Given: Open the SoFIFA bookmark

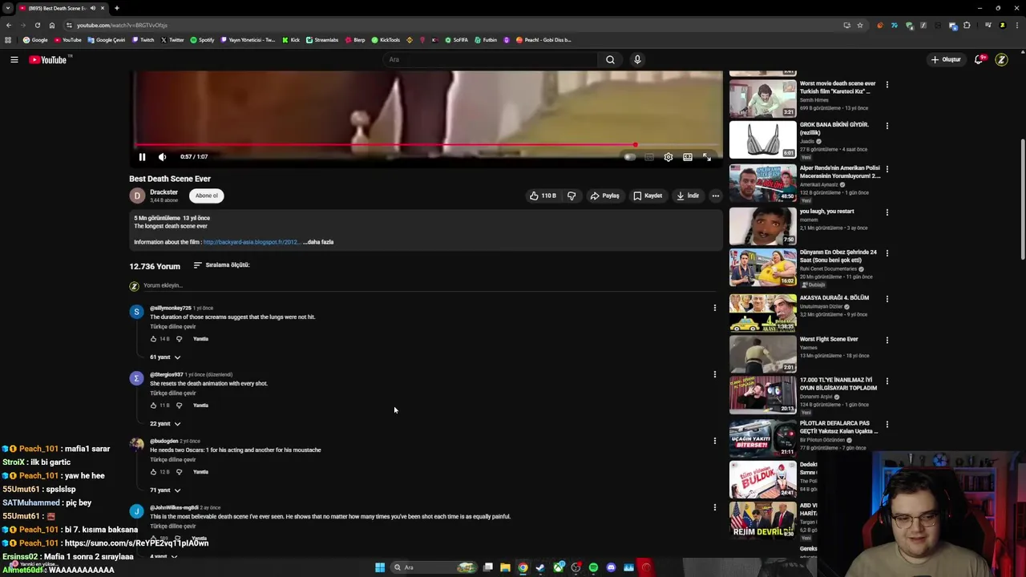Looking at the screenshot, I should pyautogui.click(x=456, y=40).
